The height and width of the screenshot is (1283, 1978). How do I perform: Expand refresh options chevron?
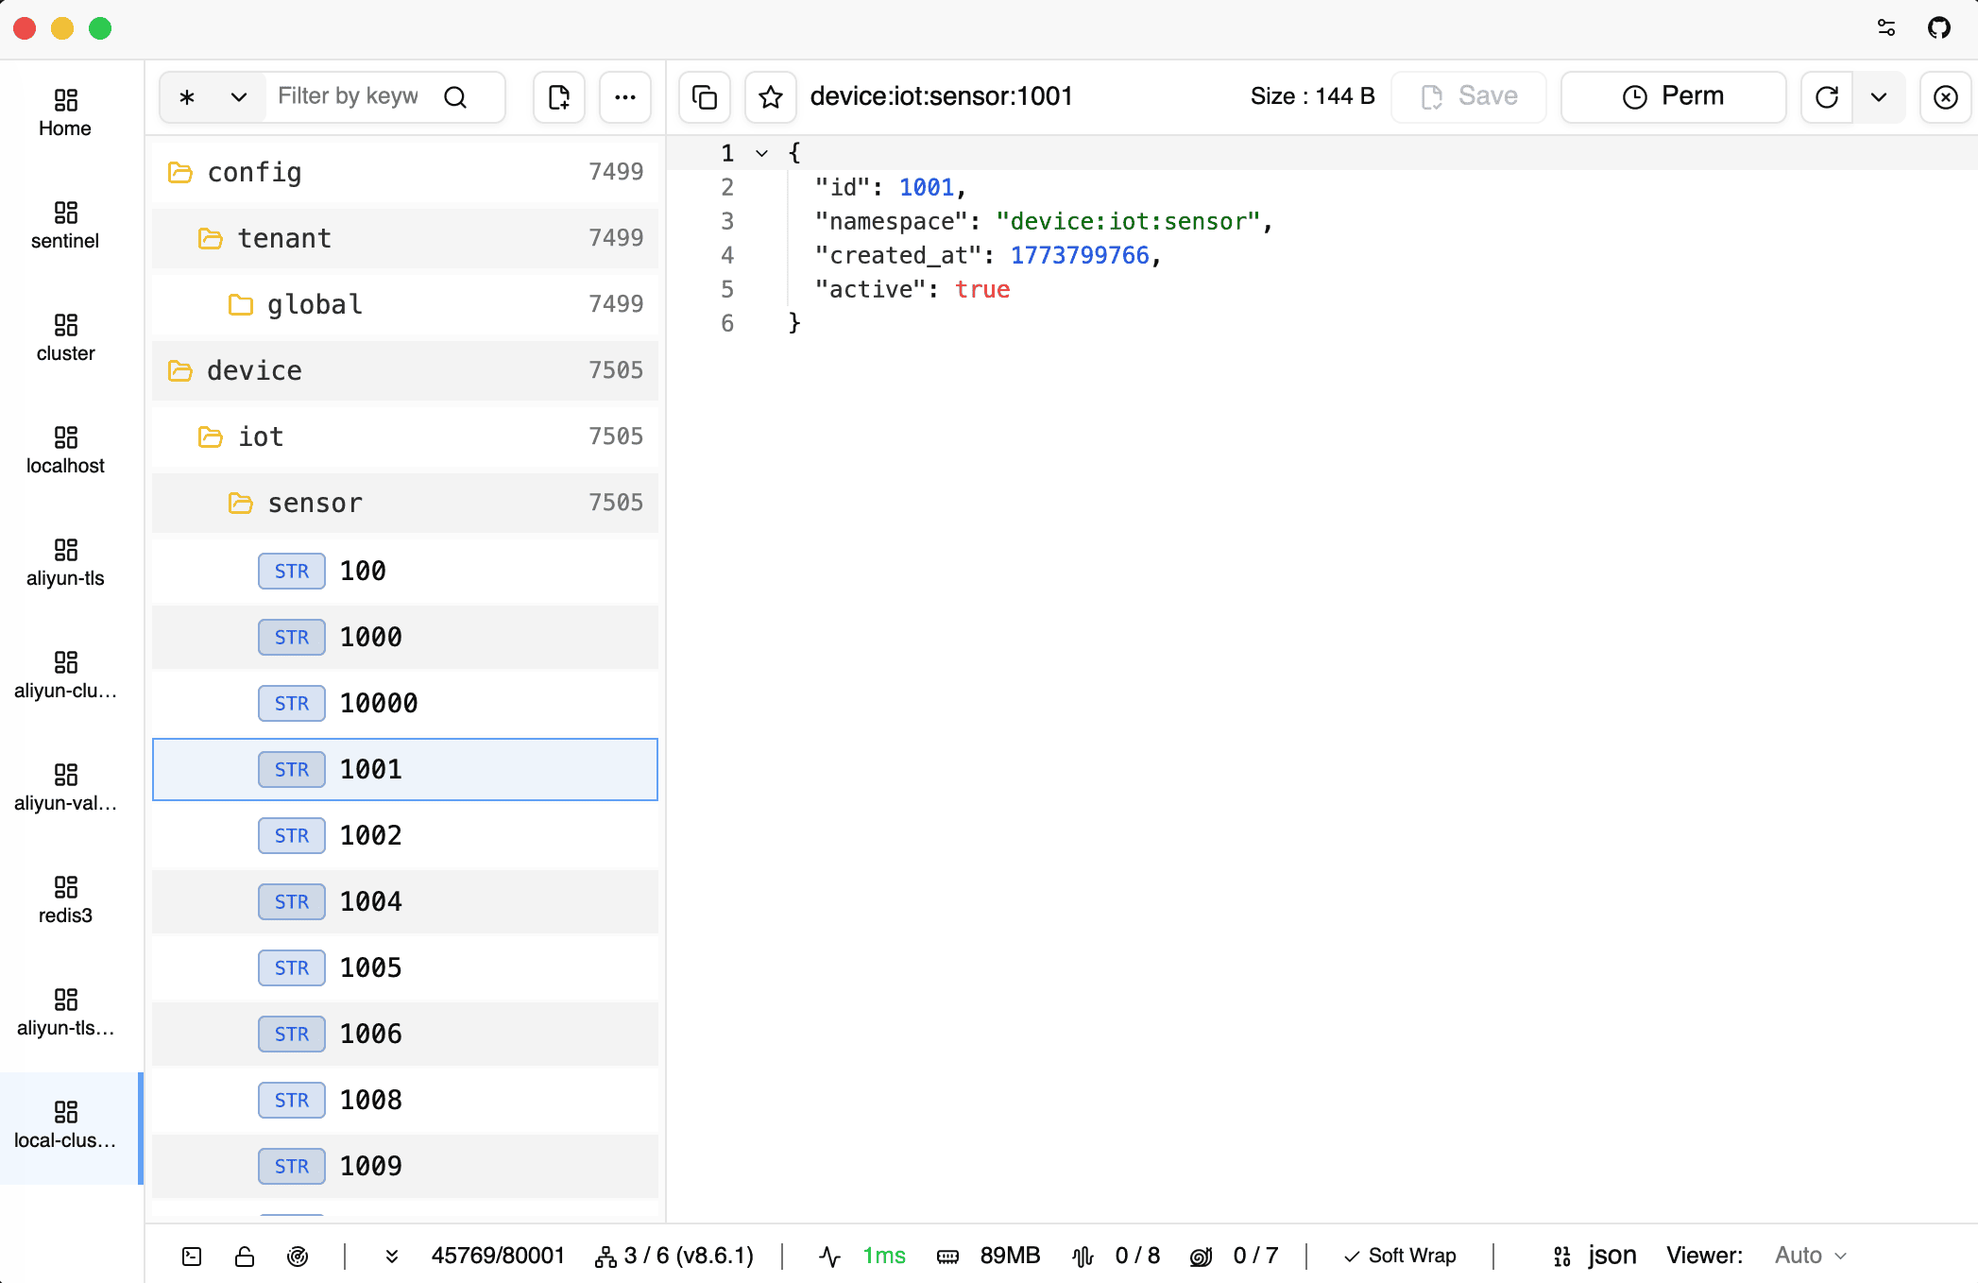(x=1879, y=96)
